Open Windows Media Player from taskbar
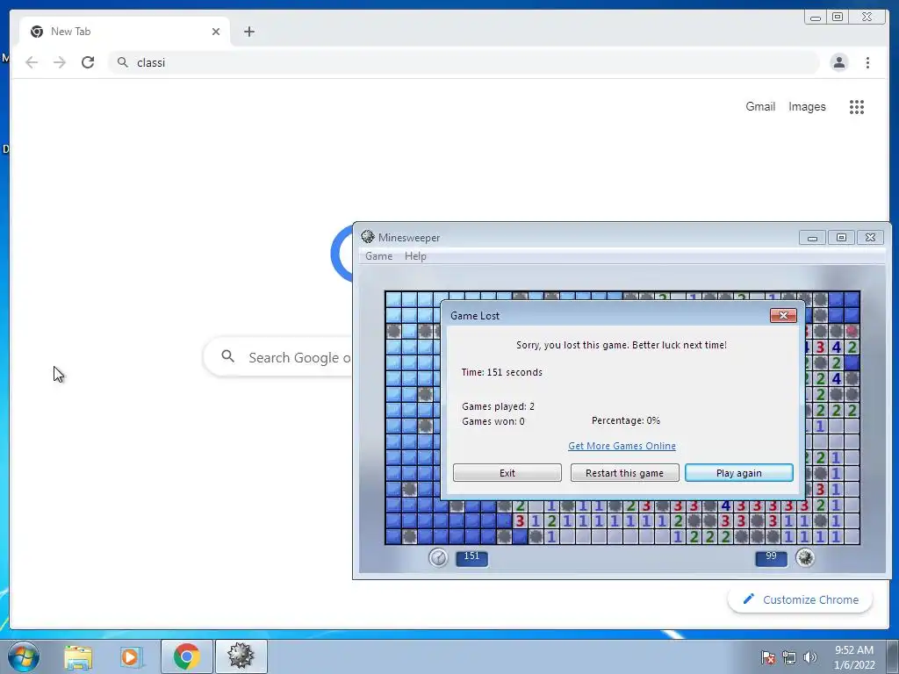Image resolution: width=899 pixels, height=674 pixels. coord(131,656)
